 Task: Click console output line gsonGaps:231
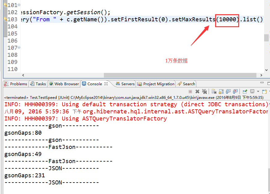[x=25, y=175]
